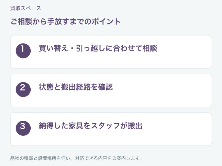Click the 買取スペース section label
The width and height of the screenshot is (222, 166).
coord(26,8)
